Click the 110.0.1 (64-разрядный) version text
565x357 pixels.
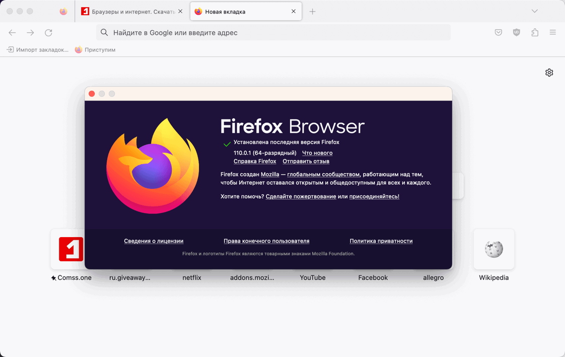tap(265, 153)
